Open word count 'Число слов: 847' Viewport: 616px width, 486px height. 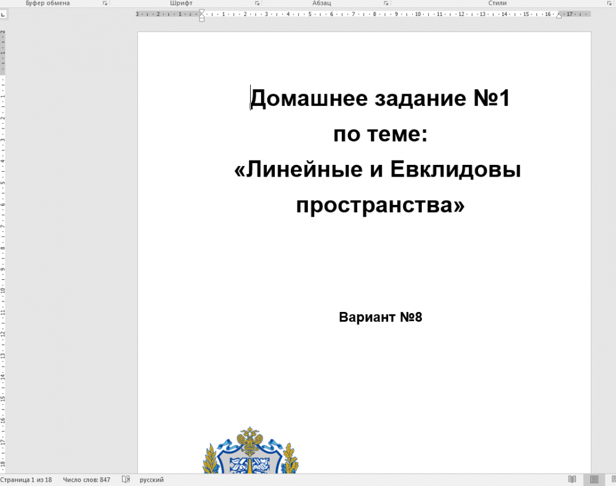(86, 480)
